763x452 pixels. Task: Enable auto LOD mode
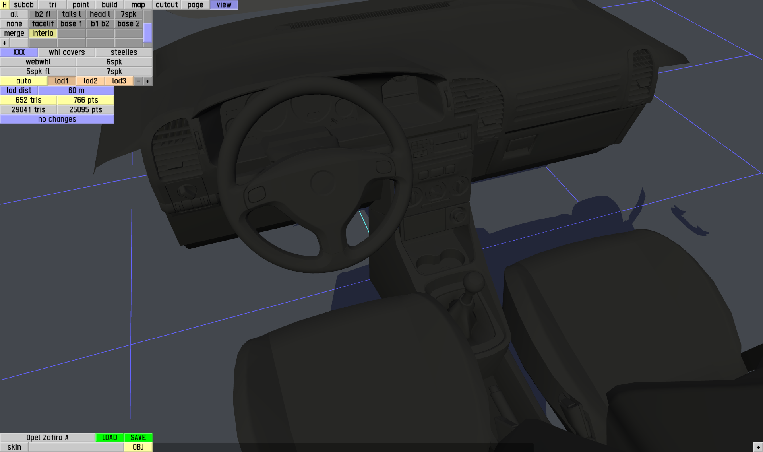point(24,81)
